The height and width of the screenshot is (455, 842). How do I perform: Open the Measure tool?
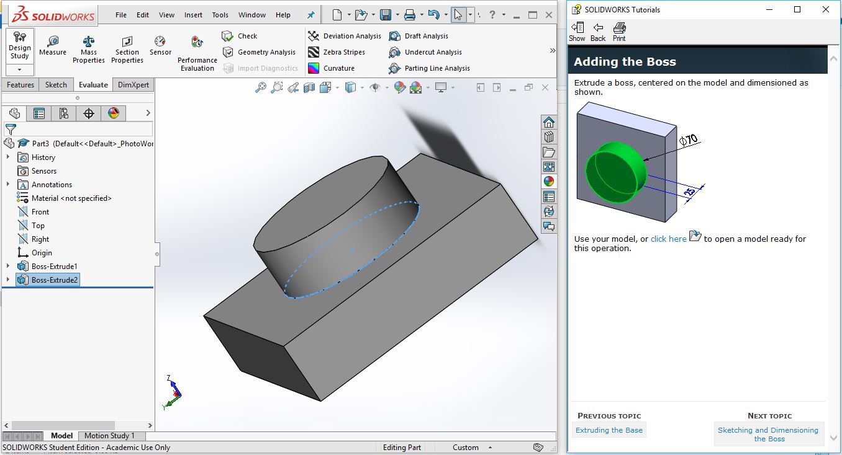[53, 45]
